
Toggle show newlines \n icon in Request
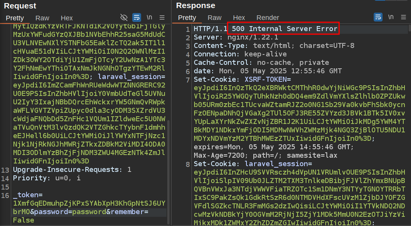[149, 17]
